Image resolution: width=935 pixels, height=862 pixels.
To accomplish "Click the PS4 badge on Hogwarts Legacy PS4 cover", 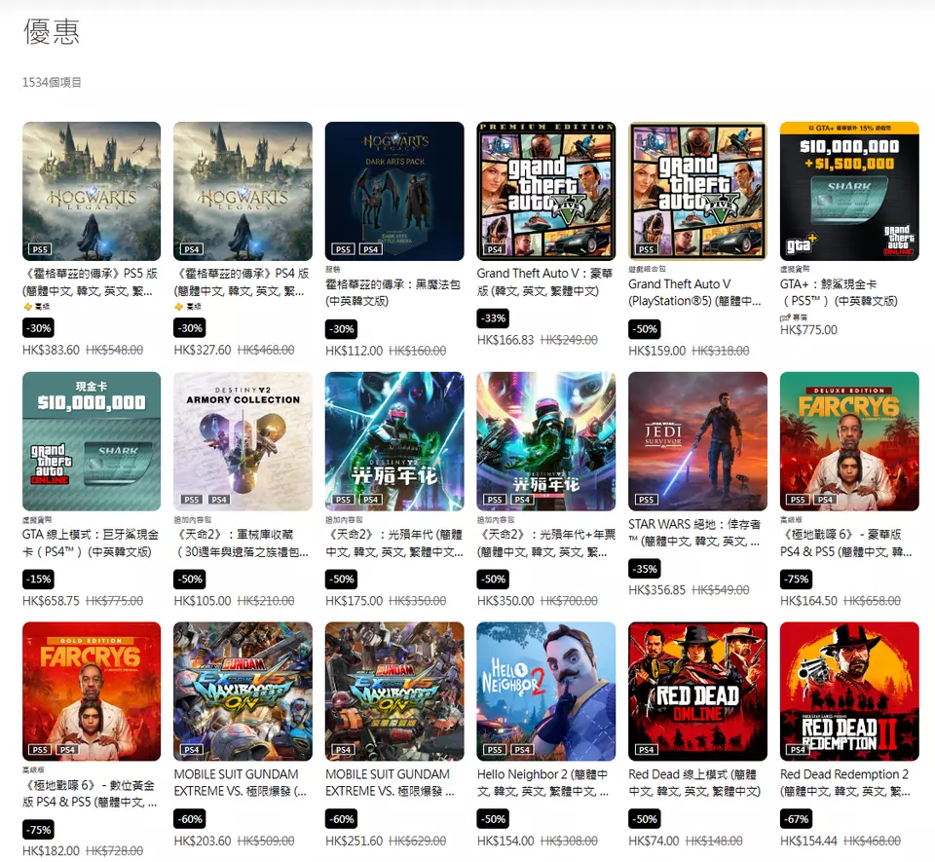I will (x=192, y=249).
